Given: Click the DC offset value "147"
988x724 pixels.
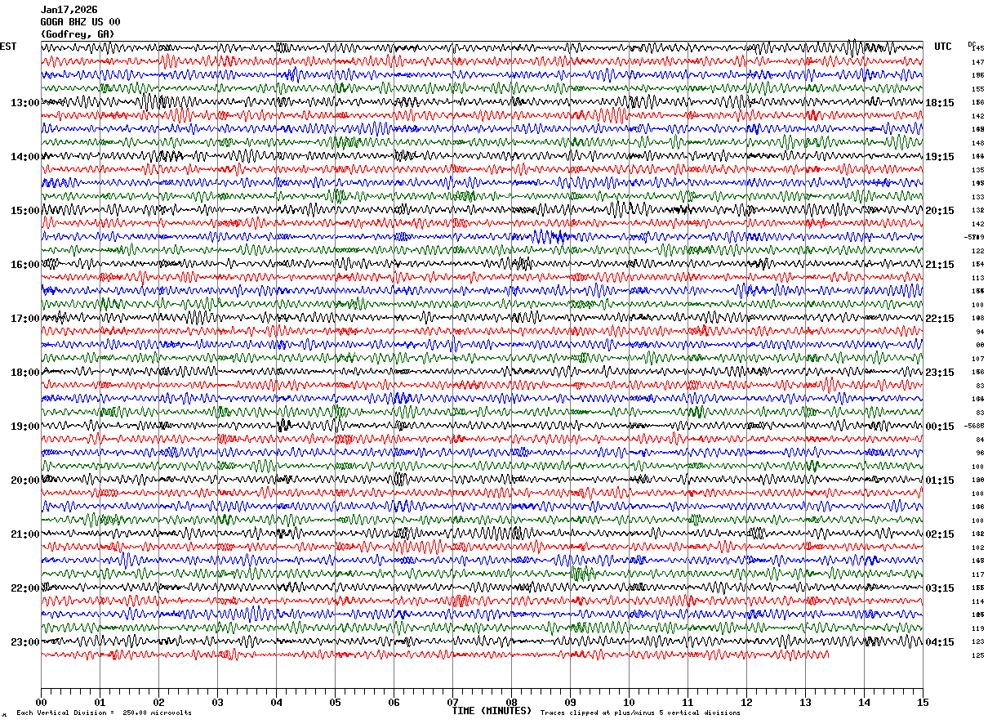Looking at the screenshot, I should (977, 62).
